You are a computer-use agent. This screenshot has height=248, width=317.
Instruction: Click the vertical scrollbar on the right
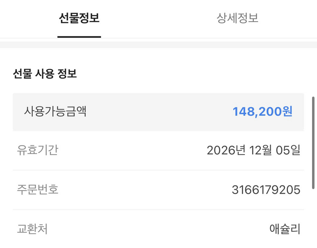coord(313,142)
